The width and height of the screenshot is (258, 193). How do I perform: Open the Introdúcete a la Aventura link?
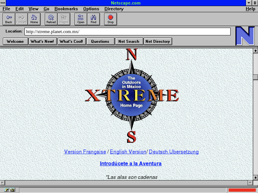131,164
